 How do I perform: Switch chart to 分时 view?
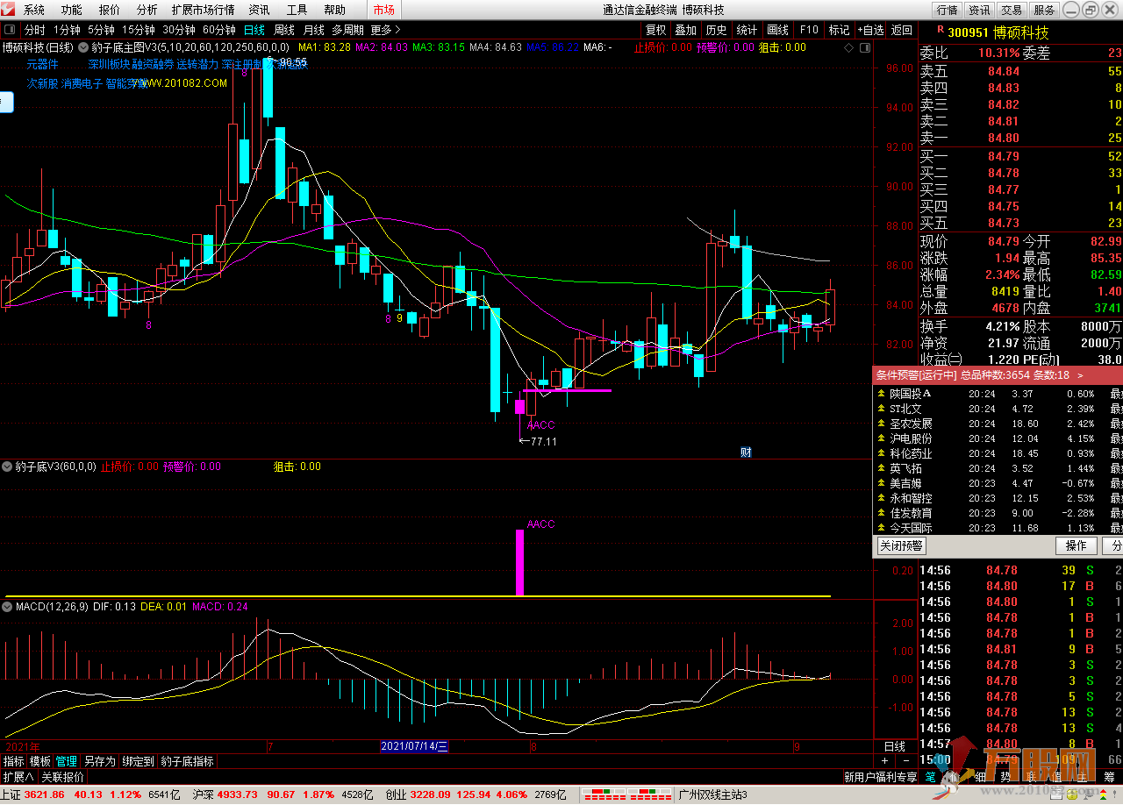(34, 30)
